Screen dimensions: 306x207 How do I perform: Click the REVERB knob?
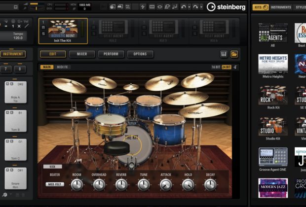point(121,185)
